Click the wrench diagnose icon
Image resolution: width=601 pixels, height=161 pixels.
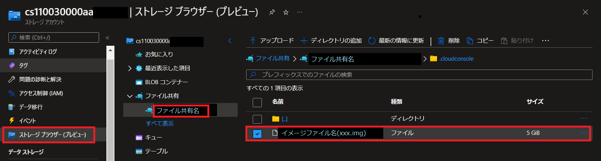coord(12,79)
